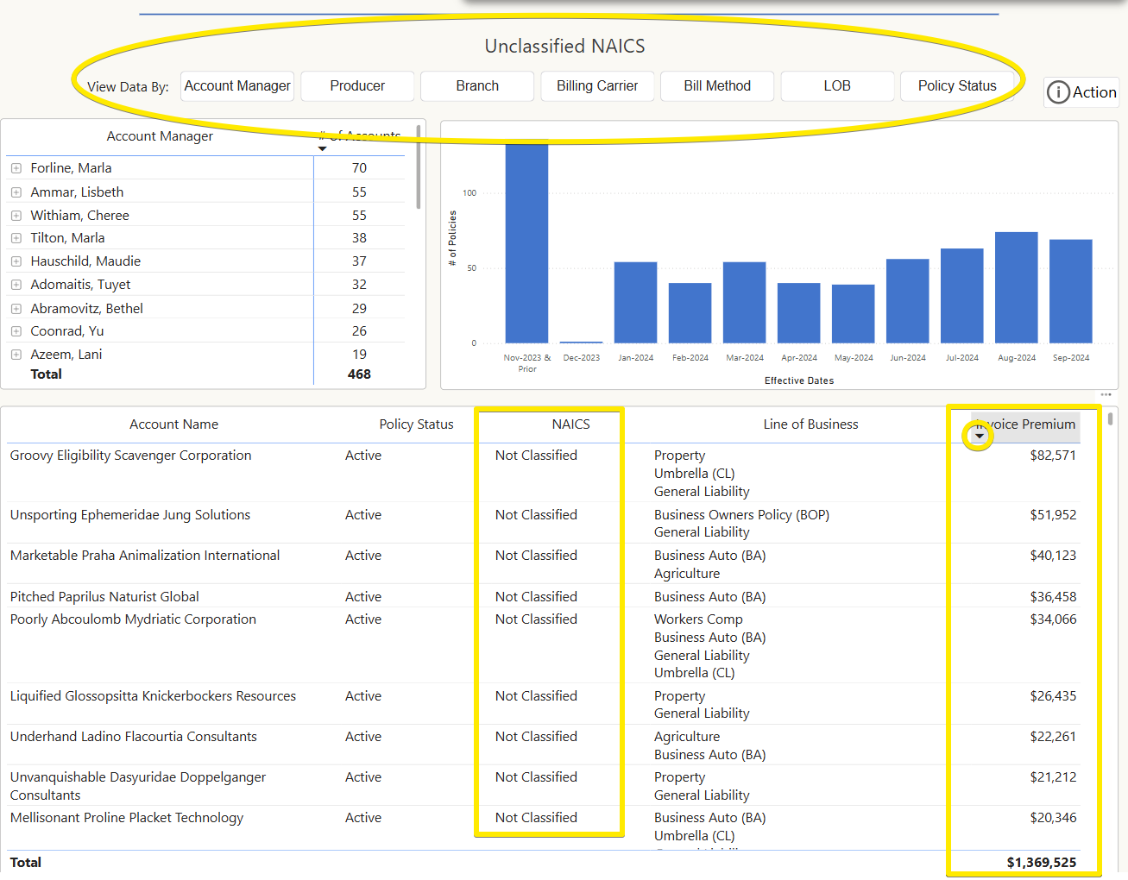Click sort arrow under Invoice Premium header

point(979,437)
